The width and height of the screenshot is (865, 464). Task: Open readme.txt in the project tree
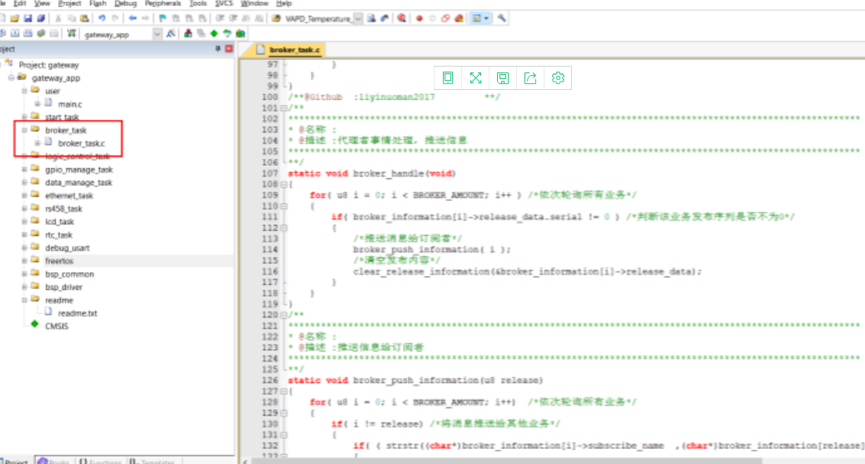77,313
